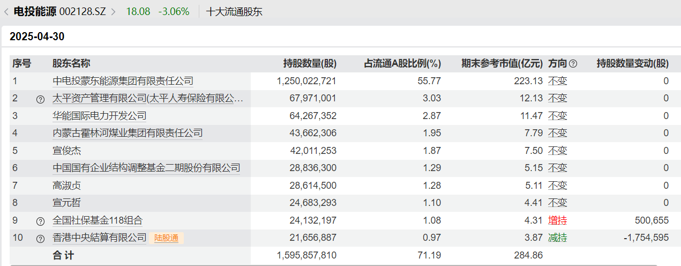The image size is (681, 266).
Task: Click holding value 28,614,500
Action: coord(313,186)
